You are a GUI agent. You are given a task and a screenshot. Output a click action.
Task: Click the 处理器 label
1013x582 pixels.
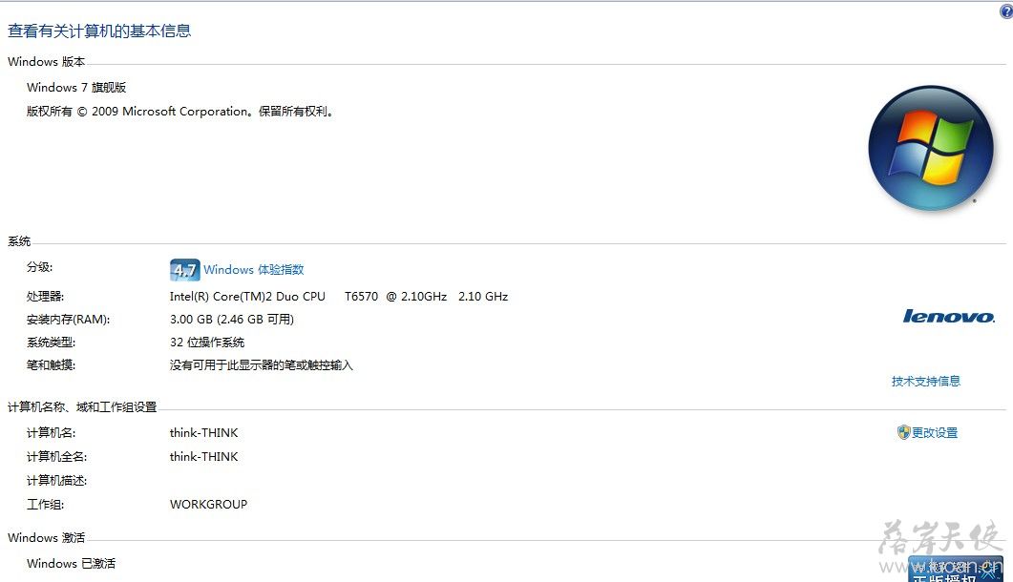coord(45,297)
